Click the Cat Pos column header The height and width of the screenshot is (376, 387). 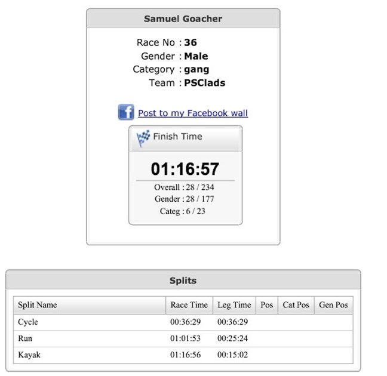296,305
